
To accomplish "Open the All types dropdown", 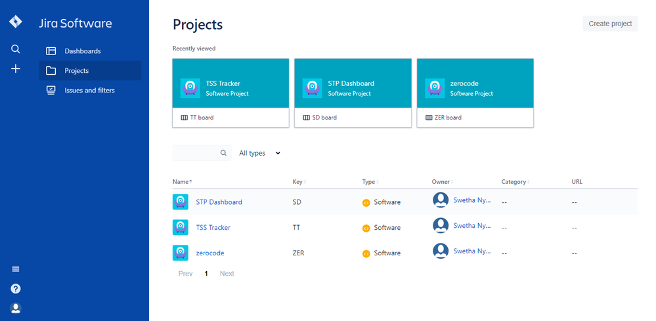I will [x=259, y=154].
